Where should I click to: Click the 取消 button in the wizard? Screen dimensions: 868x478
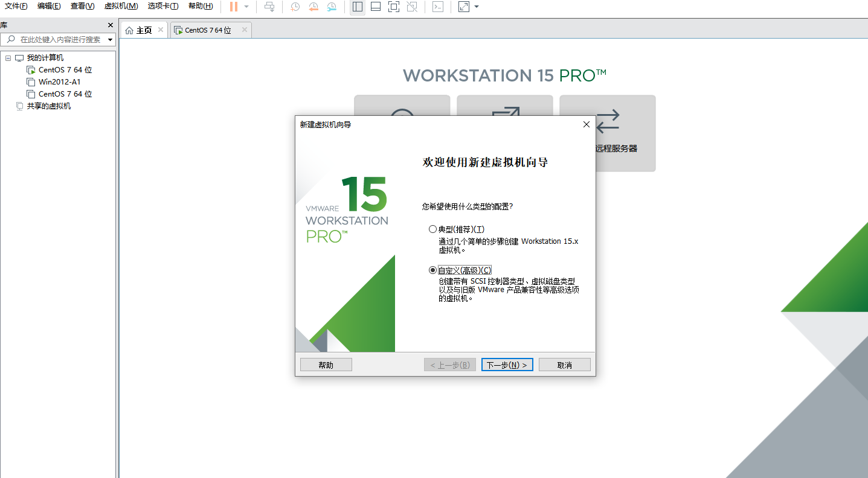pos(565,365)
